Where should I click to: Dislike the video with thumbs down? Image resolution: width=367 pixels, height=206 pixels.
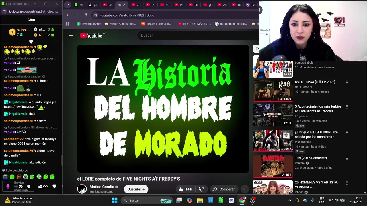pos(201,189)
